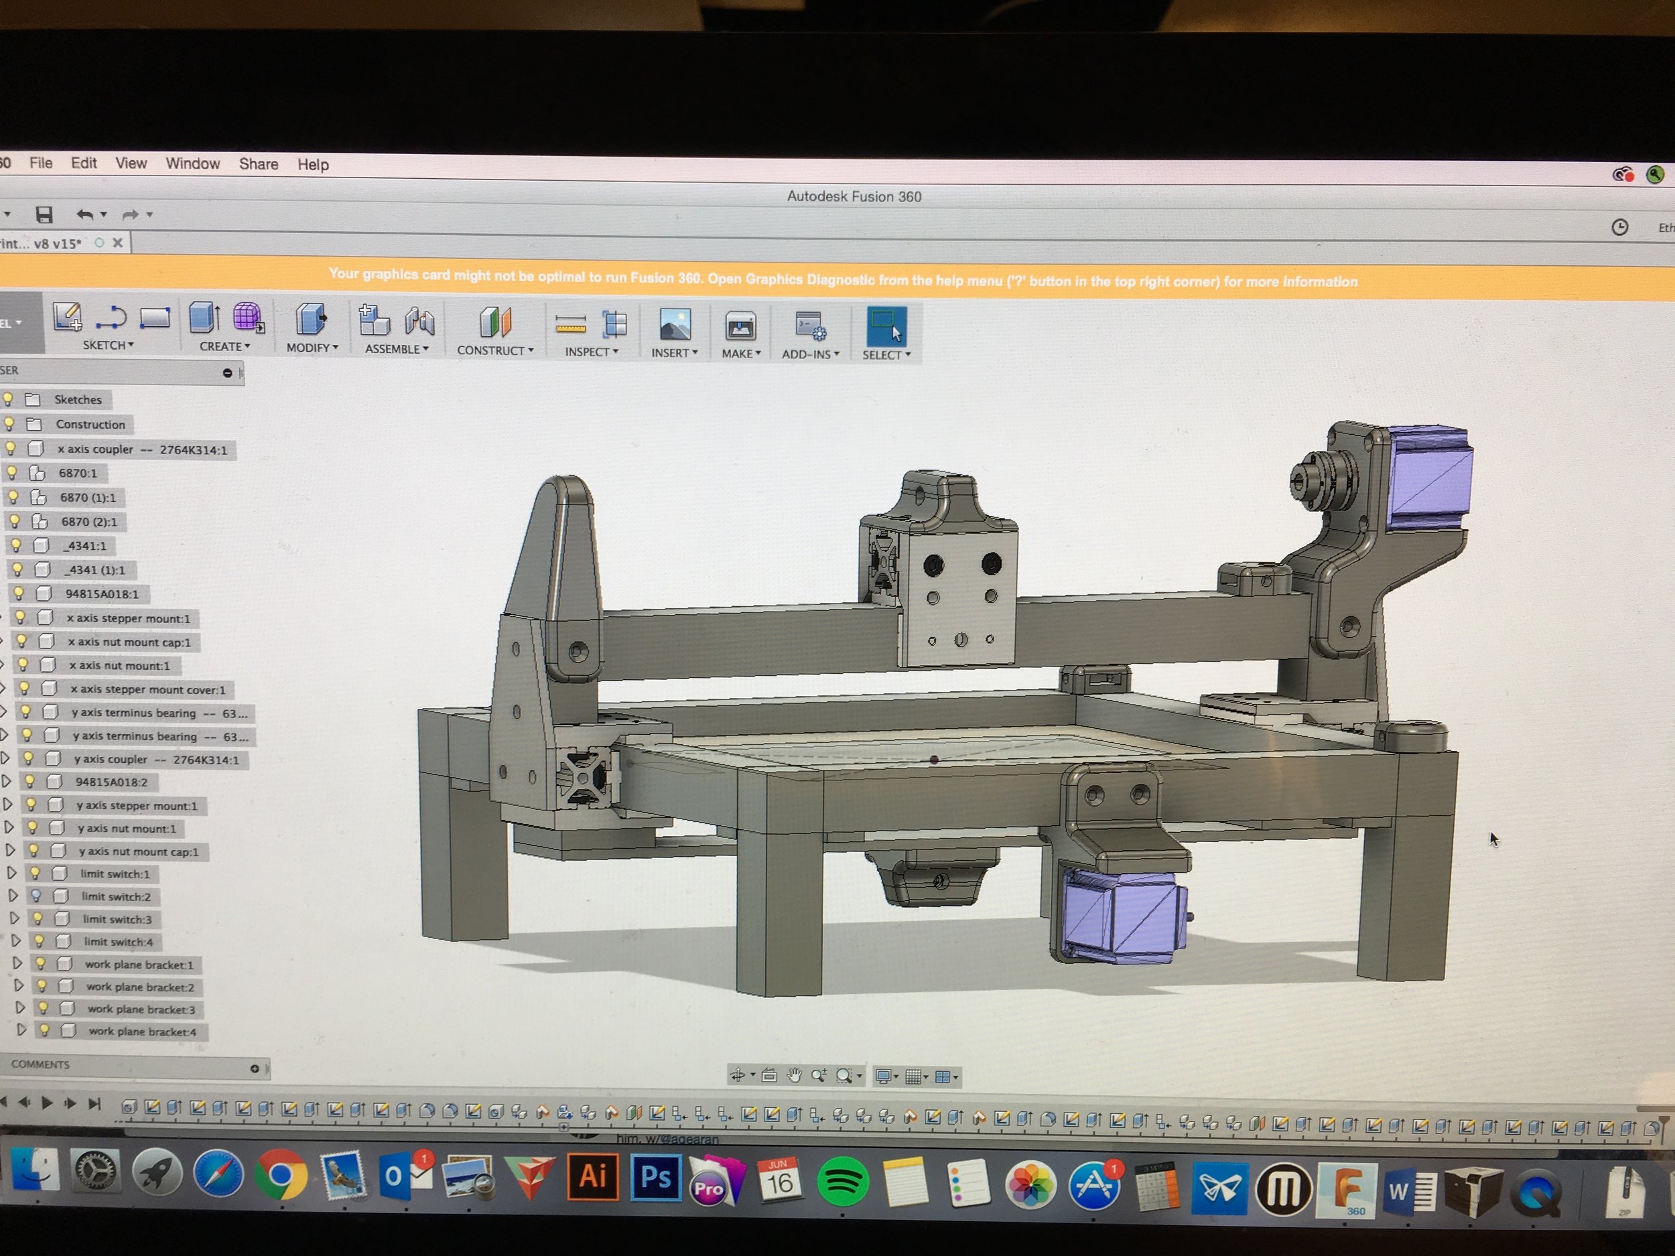Image resolution: width=1675 pixels, height=1256 pixels.
Task: Open the MODIFY dropdown menu
Action: [x=312, y=348]
